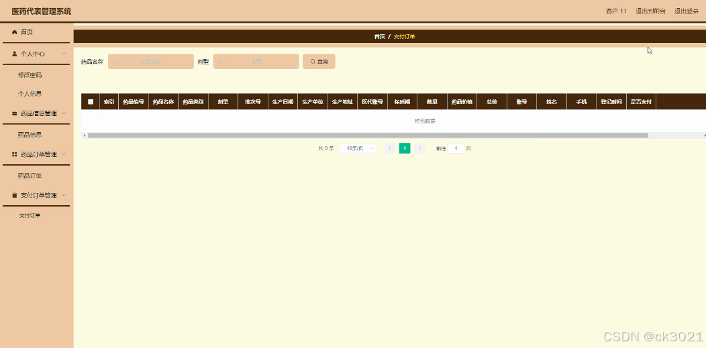Click the 药品价格 column header
706x348 pixels.
click(x=462, y=102)
